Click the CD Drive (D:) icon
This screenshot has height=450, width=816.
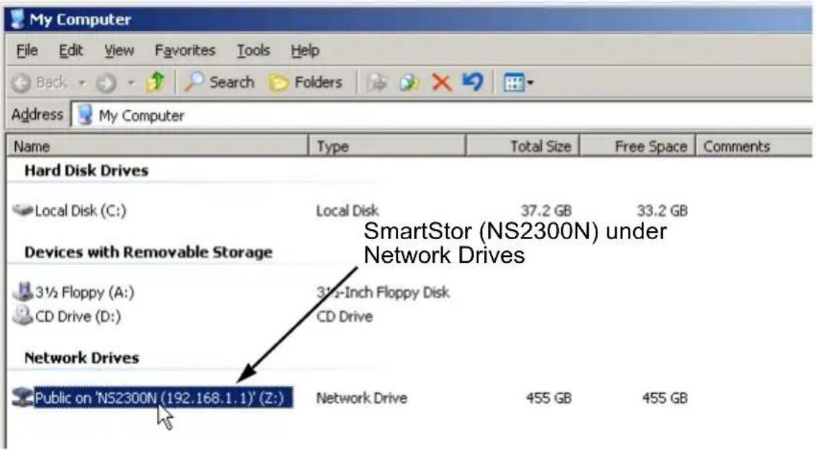coord(22,315)
